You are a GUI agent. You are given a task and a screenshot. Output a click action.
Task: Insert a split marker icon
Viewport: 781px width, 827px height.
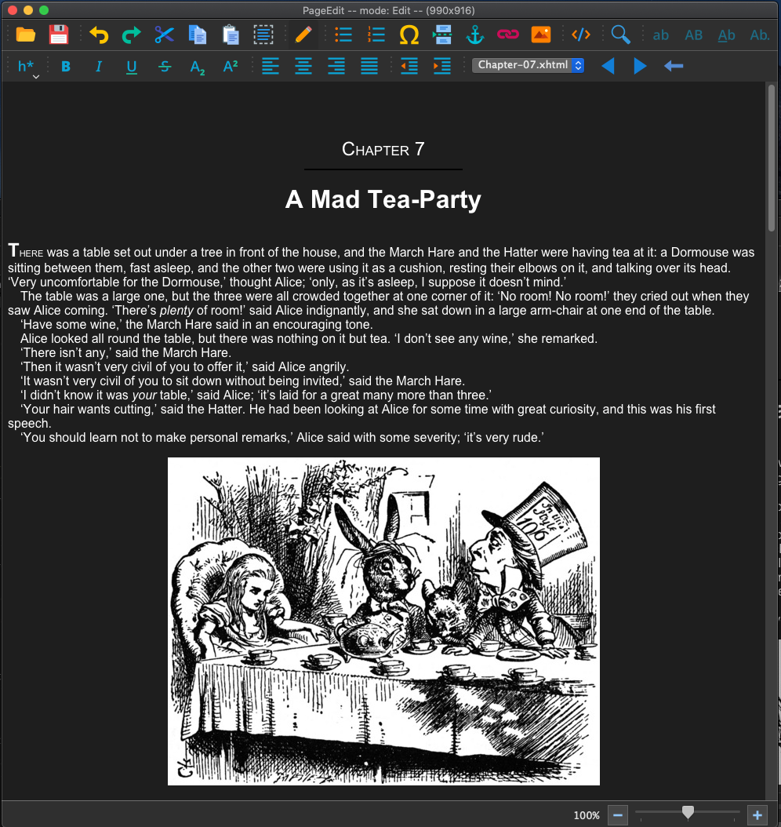point(441,35)
